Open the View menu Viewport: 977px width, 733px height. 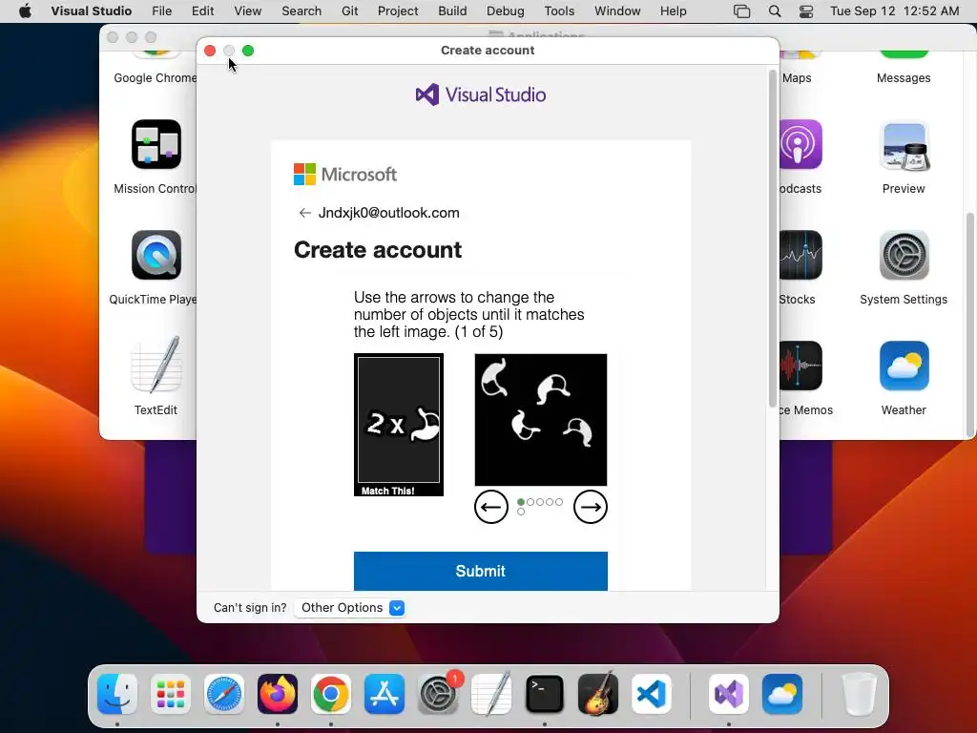(247, 11)
